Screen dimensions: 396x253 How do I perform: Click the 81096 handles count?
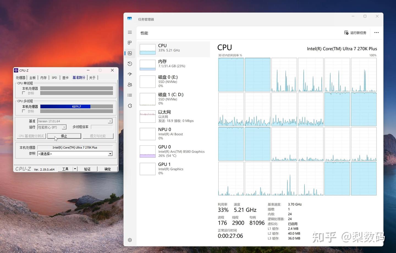pyautogui.click(x=257, y=223)
